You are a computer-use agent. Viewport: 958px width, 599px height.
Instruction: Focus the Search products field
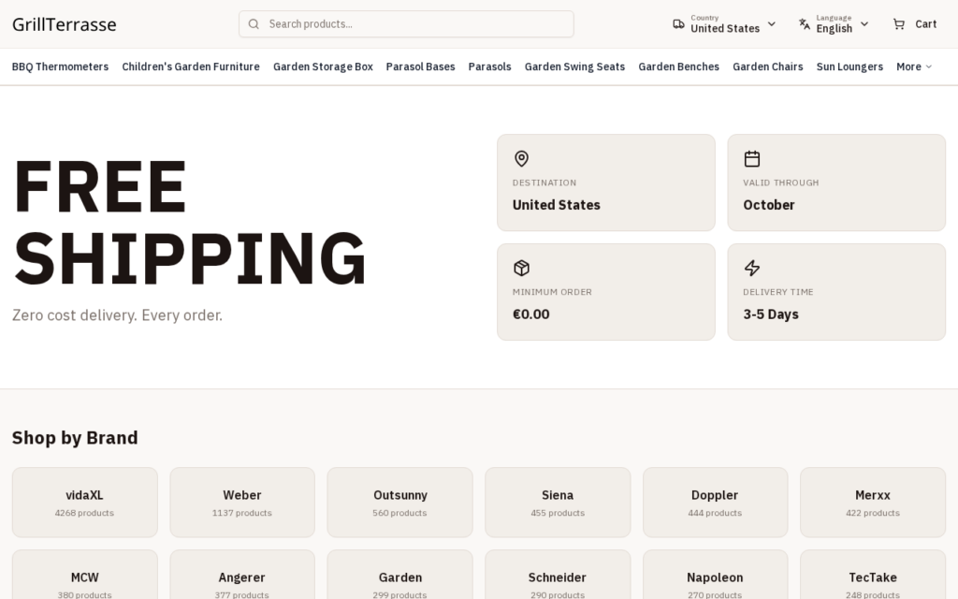pyautogui.click(x=406, y=23)
